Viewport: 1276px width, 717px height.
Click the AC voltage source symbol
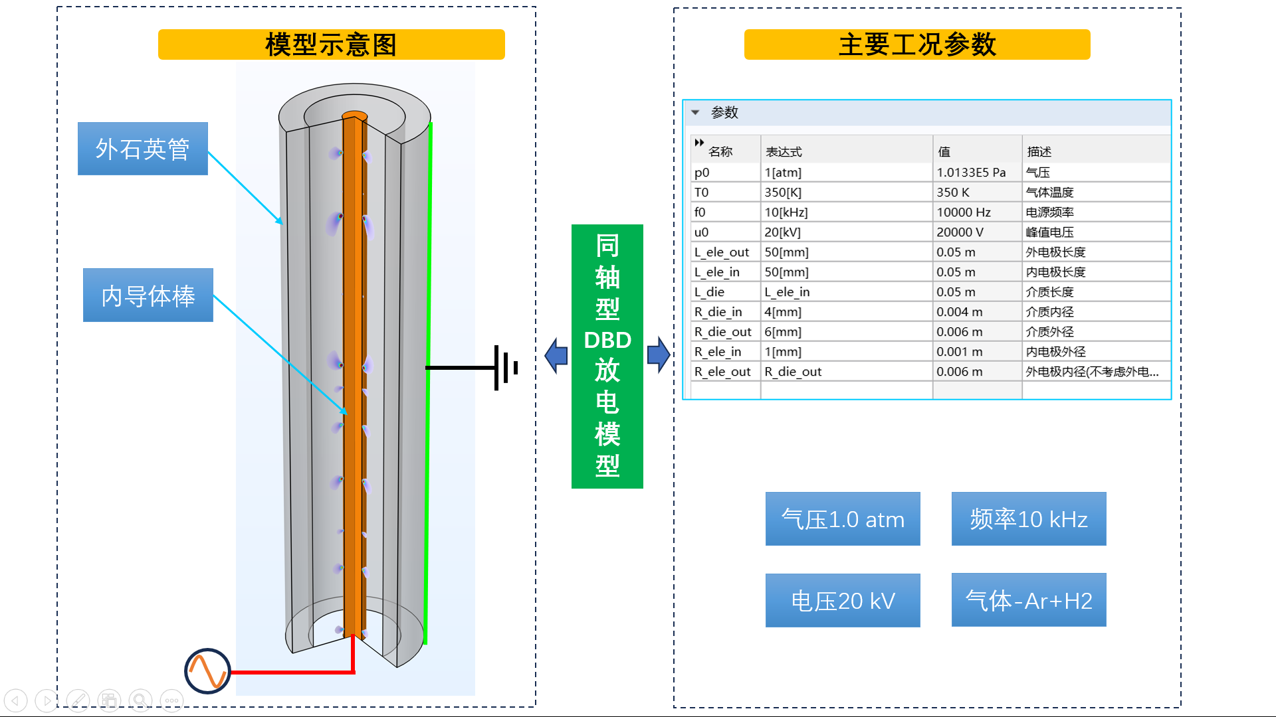[x=207, y=671]
